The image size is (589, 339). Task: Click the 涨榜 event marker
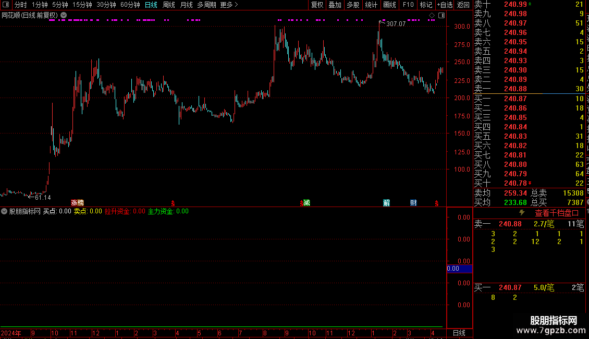77,203
